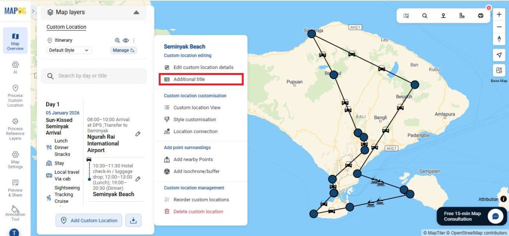Open the Default Style dropdown
The height and width of the screenshot is (236, 509).
click(x=69, y=50)
